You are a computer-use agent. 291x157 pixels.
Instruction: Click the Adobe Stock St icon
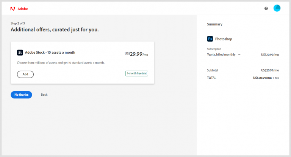(x=20, y=53)
